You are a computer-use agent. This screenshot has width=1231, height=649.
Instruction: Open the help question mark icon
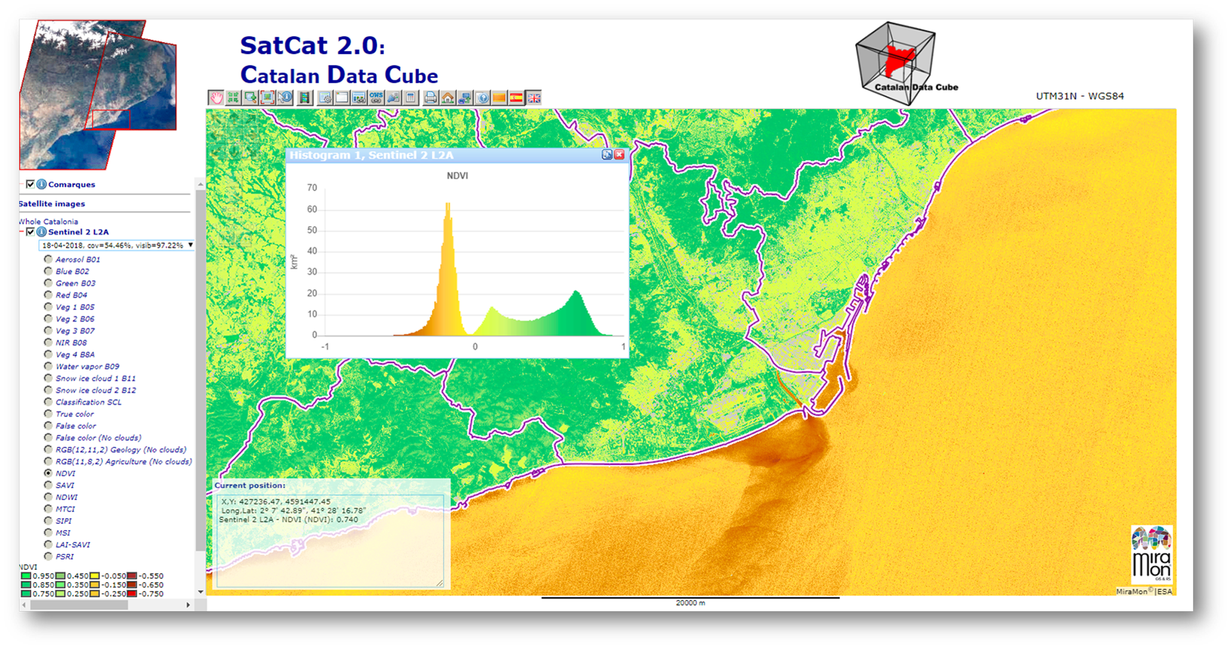(482, 98)
